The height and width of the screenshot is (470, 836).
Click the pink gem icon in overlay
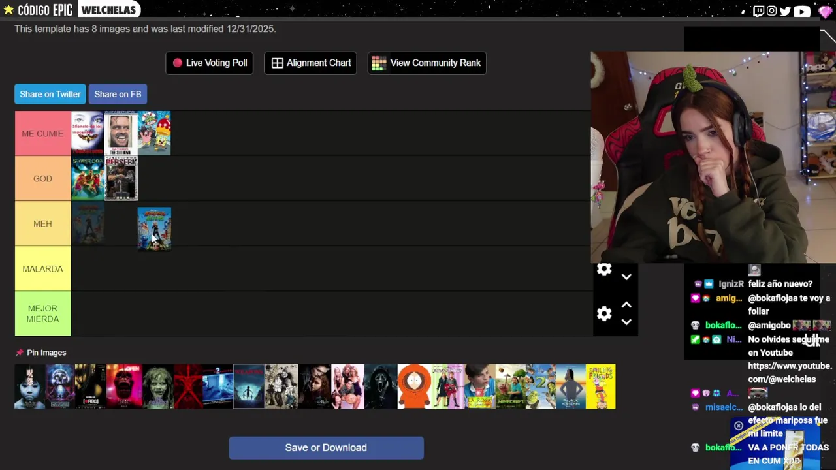click(x=824, y=11)
